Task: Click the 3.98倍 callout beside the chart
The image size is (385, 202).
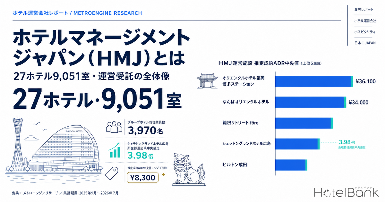Action: (x=347, y=142)
